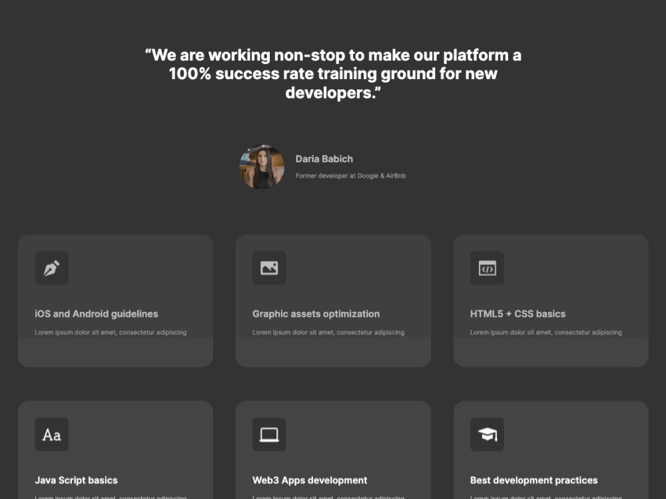Viewport: 666px width, 499px height.
Task: Click the "Web3 Apps development" heading
Action: [310, 480]
